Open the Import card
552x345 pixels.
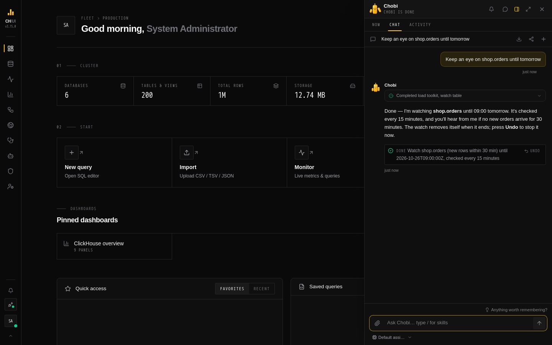pos(229,163)
